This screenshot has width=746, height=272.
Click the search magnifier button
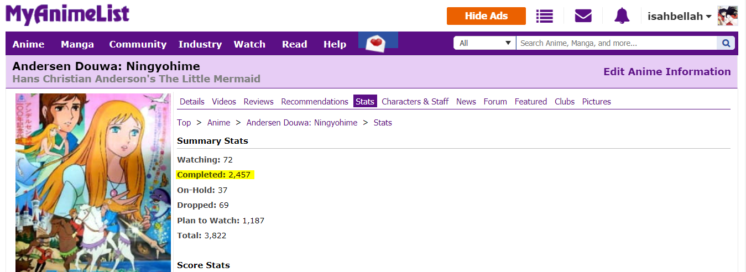pyautogui.click(x=726, y=43)
